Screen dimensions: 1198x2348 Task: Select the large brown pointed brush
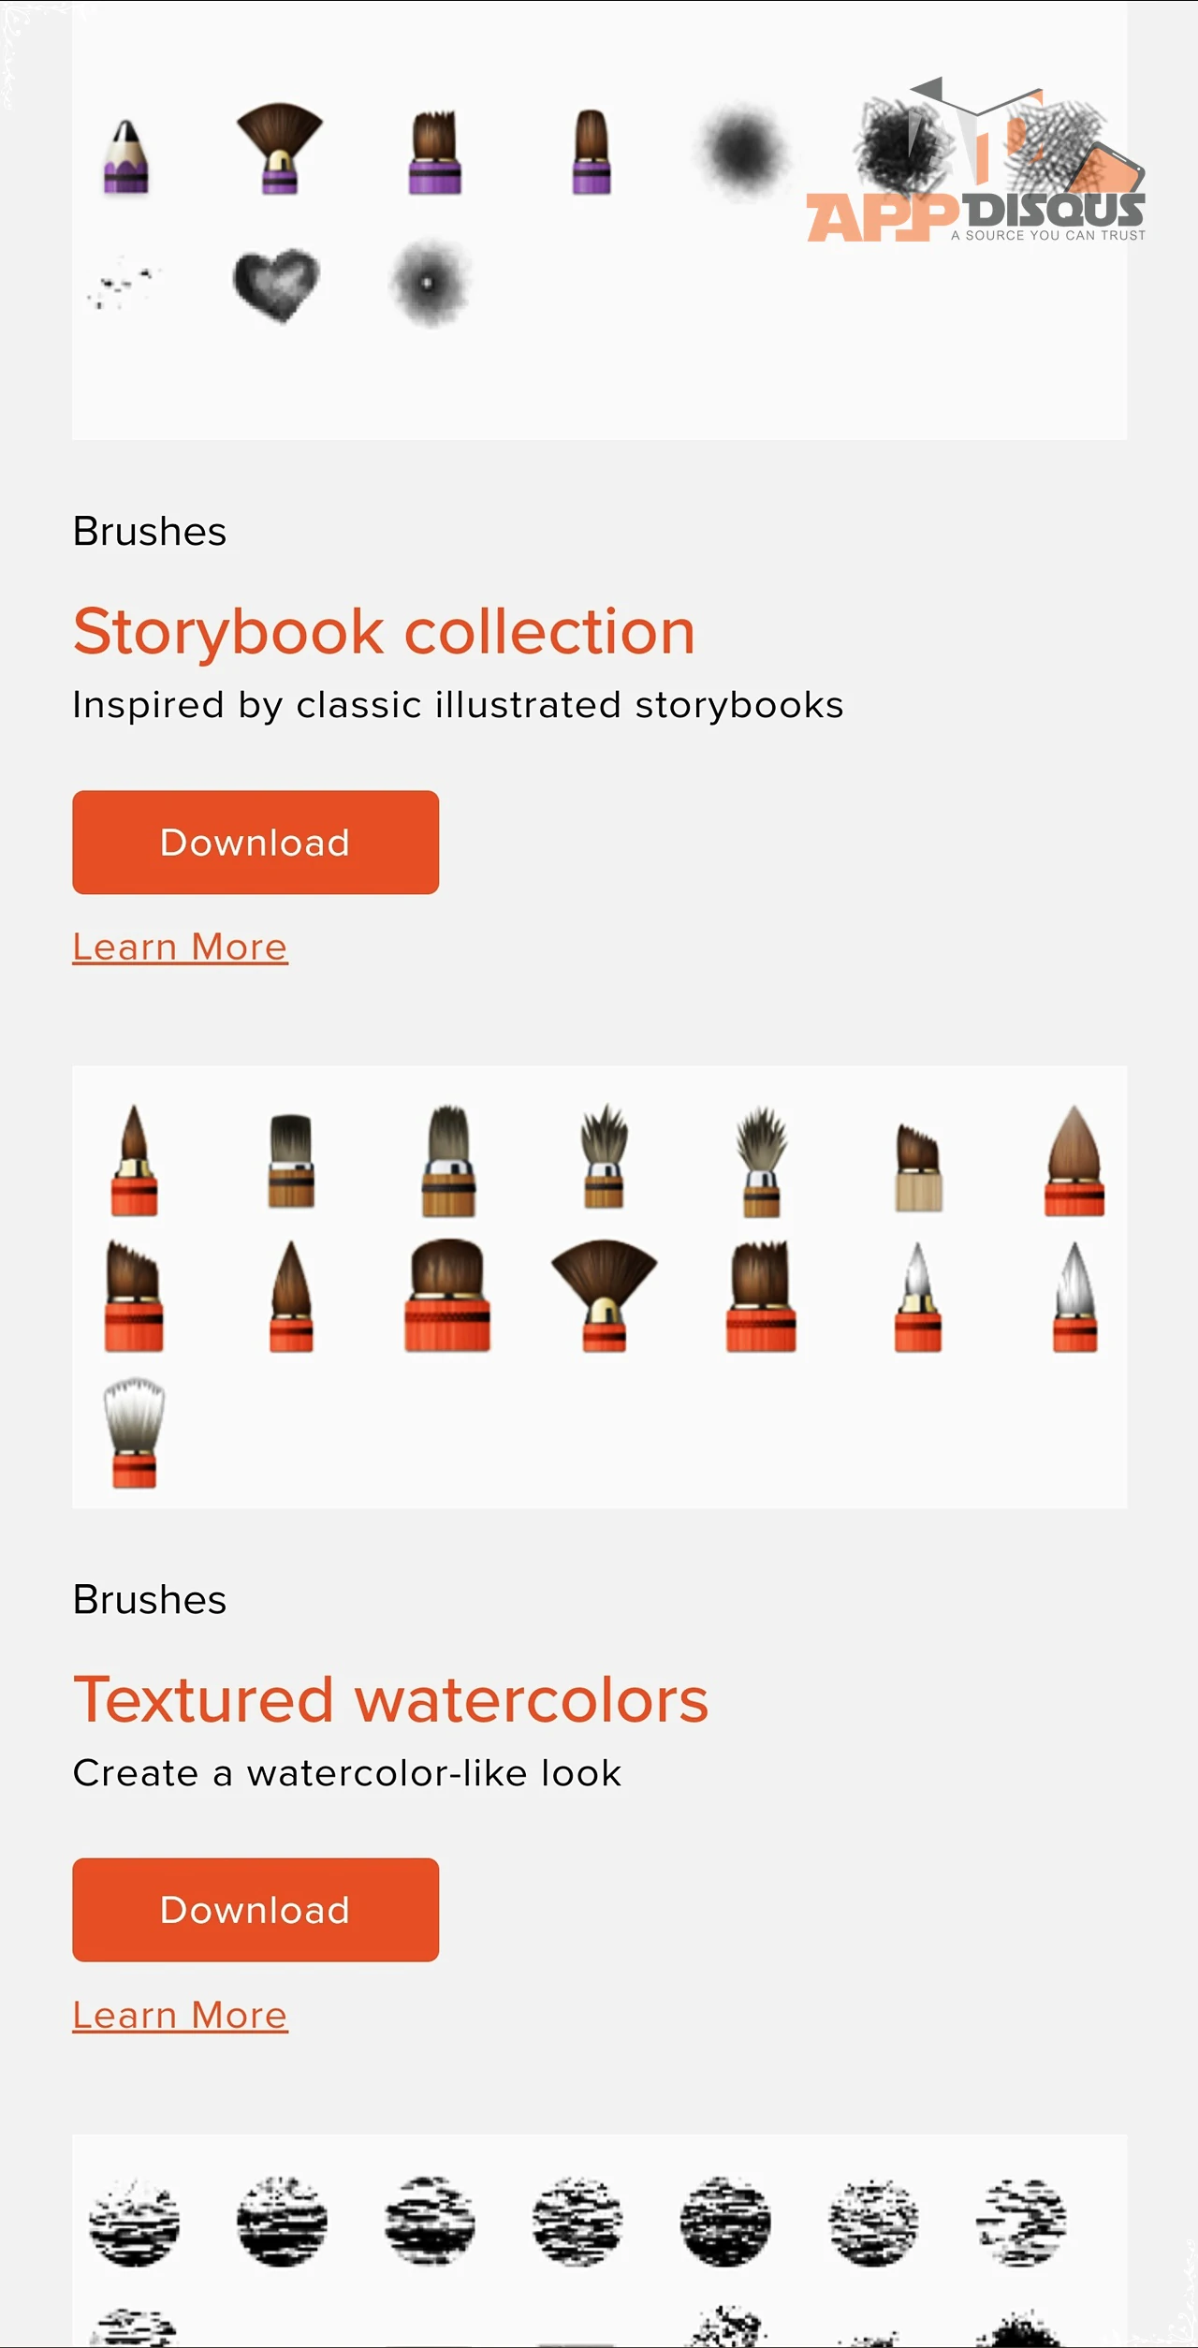(x=1074, y=1160)
